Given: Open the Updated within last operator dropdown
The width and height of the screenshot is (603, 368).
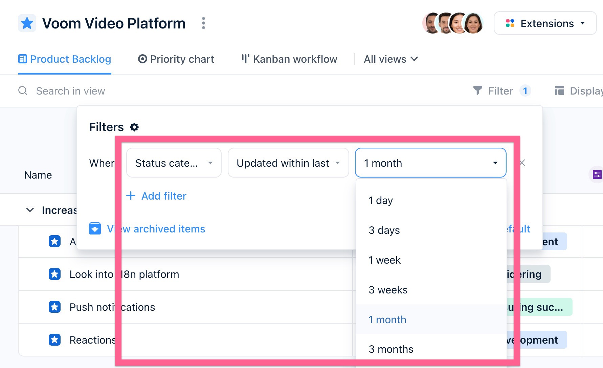Looking at the screenshot, I should click(x=288, y=163).
